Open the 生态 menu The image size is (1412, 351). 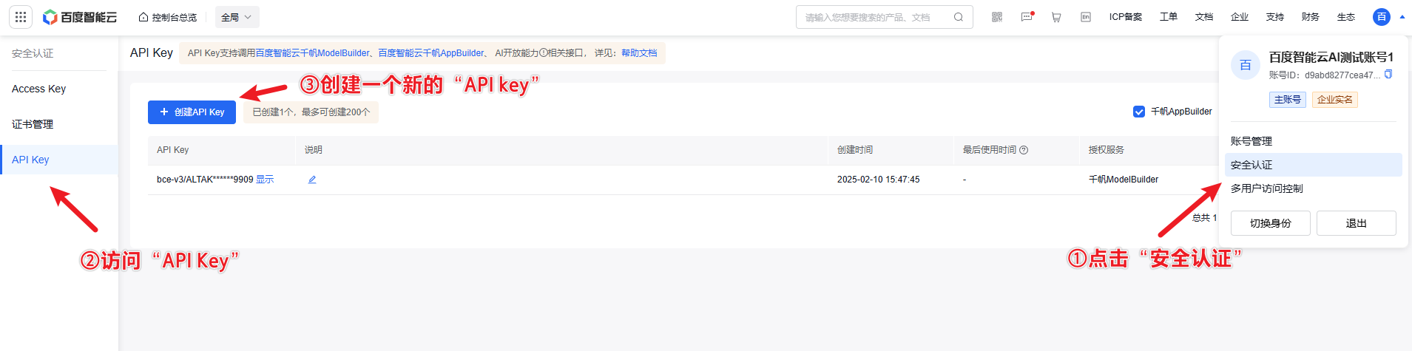(x=1346, y=17)
